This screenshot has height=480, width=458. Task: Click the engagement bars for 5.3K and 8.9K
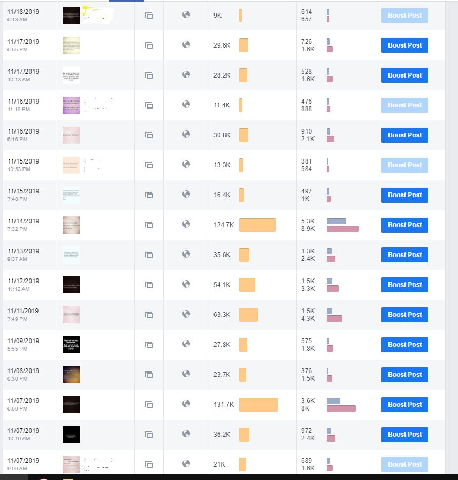[x=342, y=225]
